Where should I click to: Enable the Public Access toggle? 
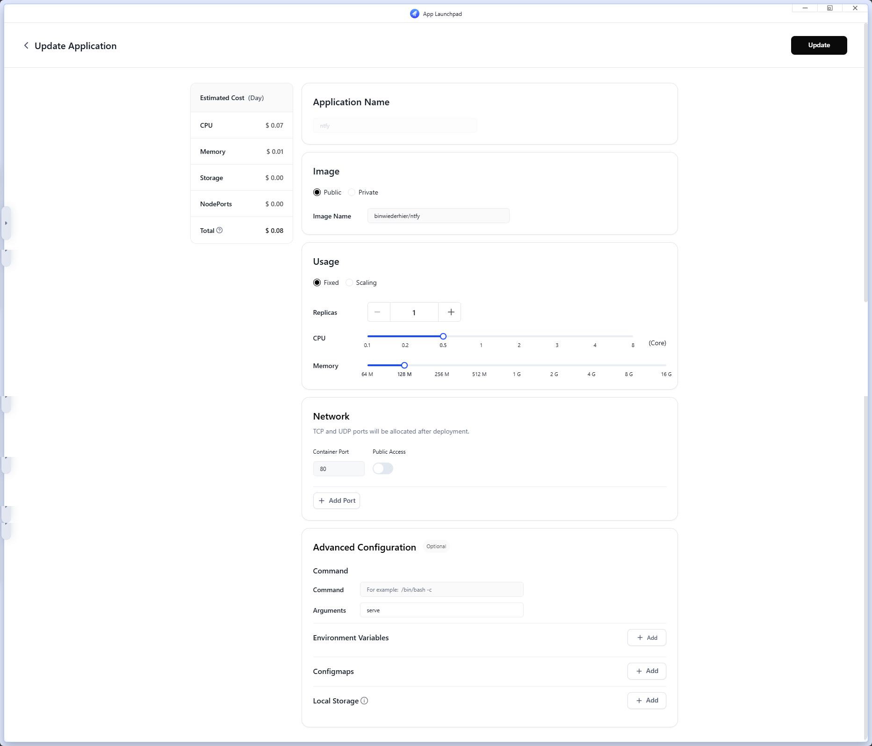[383, 468]
